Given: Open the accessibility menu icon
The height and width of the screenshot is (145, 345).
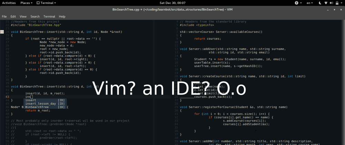Looking at the screenshot, I should tap(296, 3).
